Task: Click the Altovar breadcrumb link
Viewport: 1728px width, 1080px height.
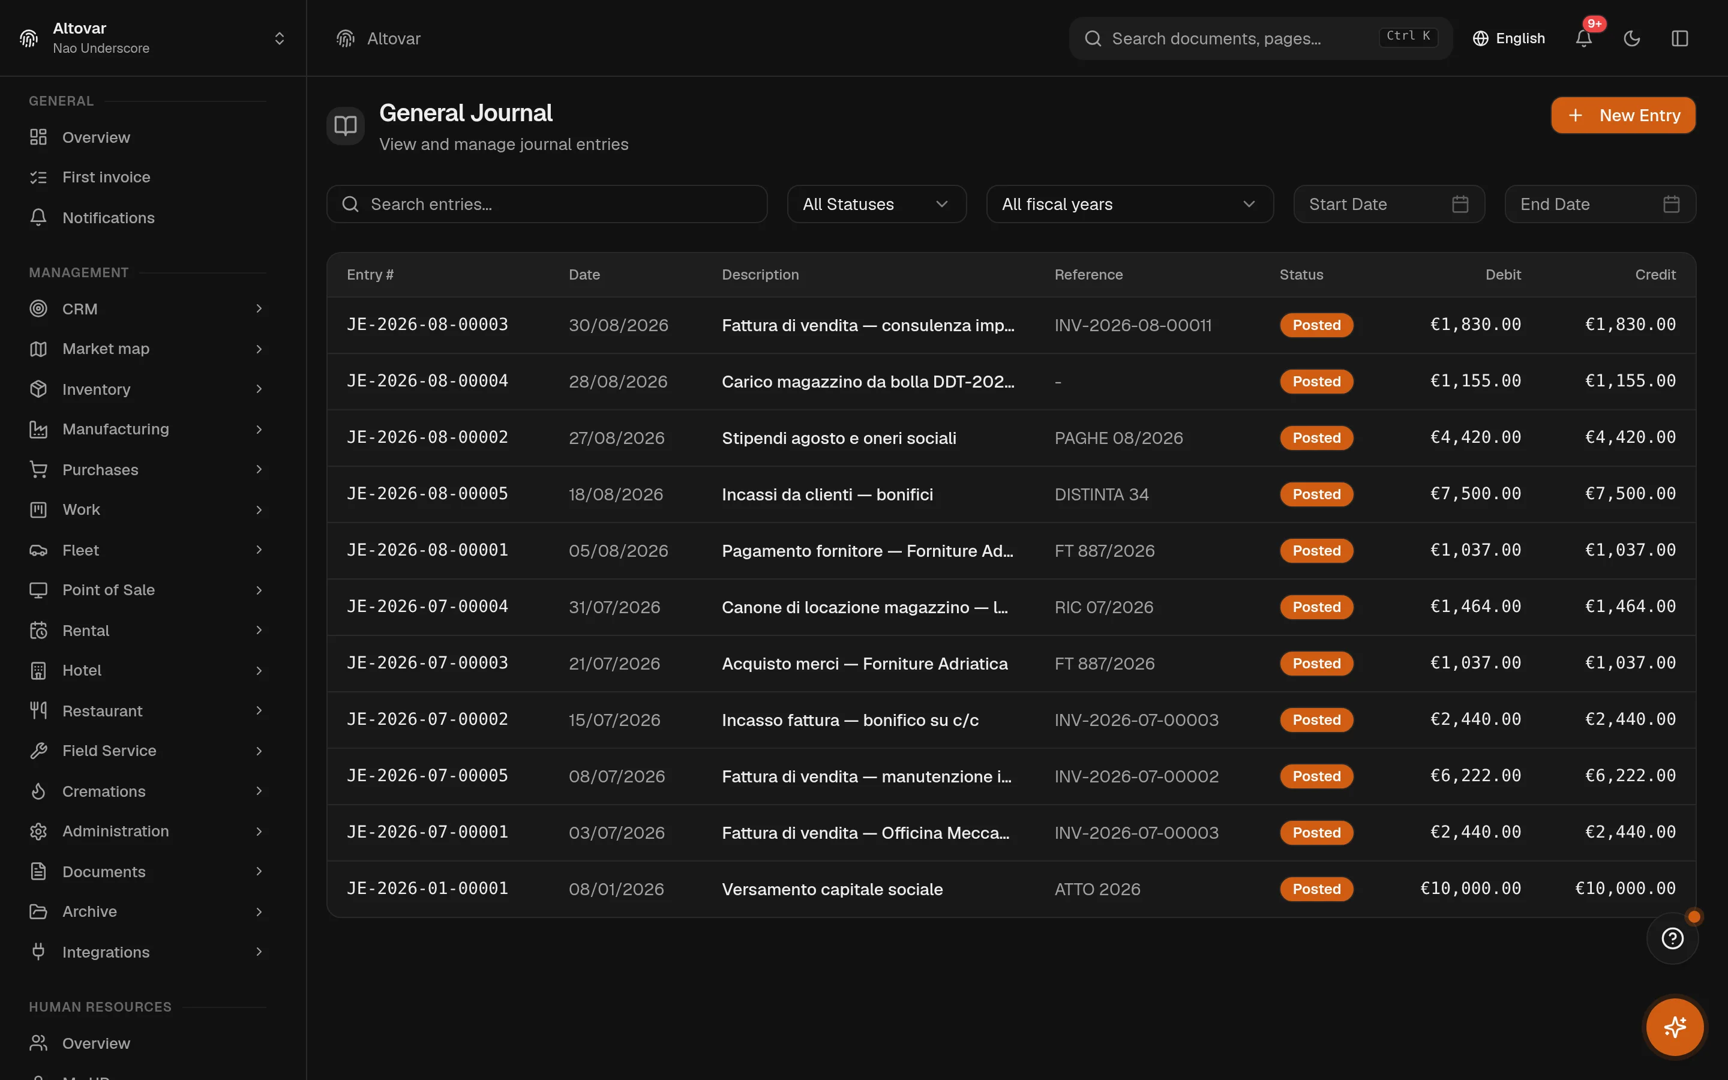Action: (x=394, y=38)
